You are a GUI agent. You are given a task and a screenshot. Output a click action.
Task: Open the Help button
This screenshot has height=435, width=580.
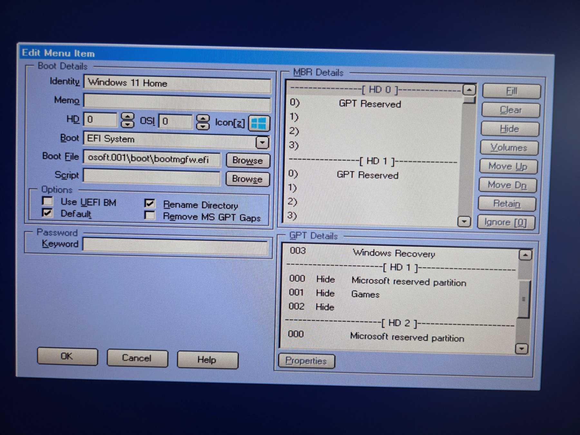click(x=208, y=360)
